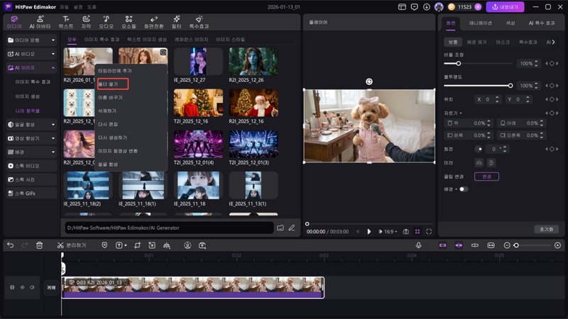This screenshot has height=319, width=568.
Task: Enter fullscreen preview in the player
Action: (429, 231)
